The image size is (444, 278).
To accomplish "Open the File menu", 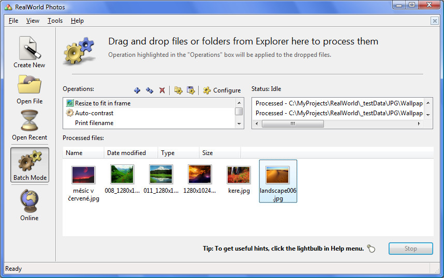I will 13,21.
